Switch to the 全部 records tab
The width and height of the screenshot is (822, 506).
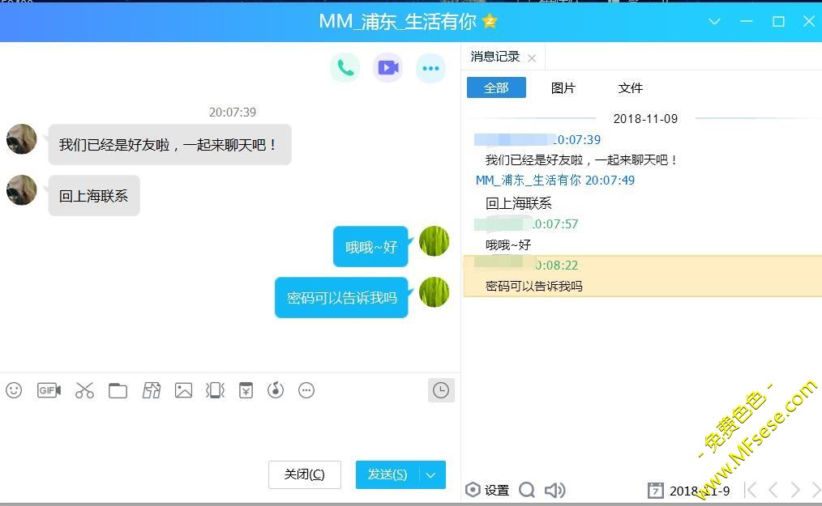click(x=496, y=87)
